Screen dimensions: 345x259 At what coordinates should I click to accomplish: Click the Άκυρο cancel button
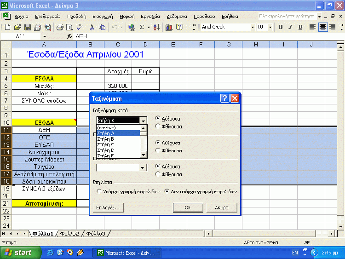click(x=222, y=207)
